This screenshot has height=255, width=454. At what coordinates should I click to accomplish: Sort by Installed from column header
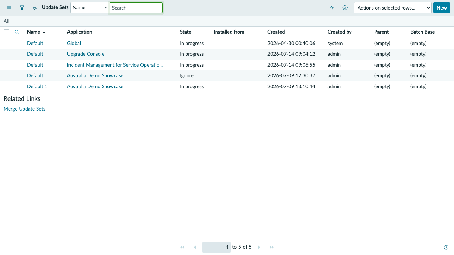(x=229, y=32)
